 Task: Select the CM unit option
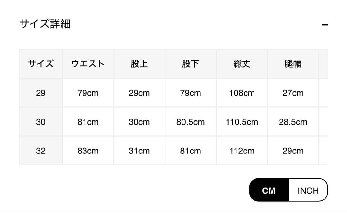click(x=269, y=190)
